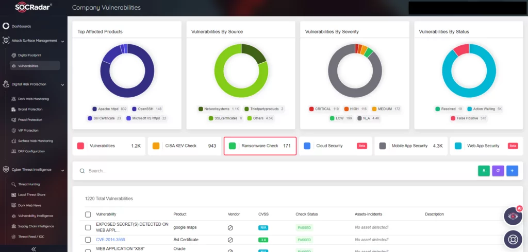Click the google maps product cell
The image size is (528, 252).
185,227
